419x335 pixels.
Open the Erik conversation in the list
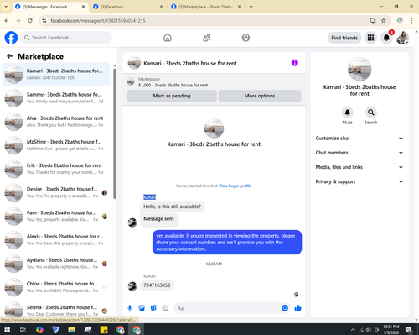(56, 169)
